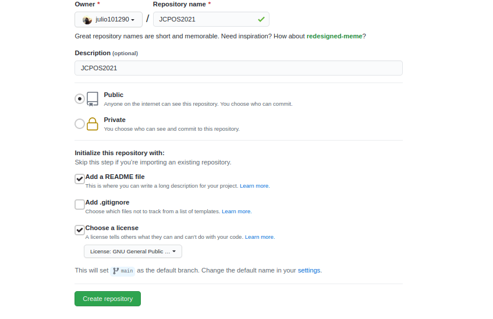Click the Description text field

pyautogui.click(x=239, y=68)
